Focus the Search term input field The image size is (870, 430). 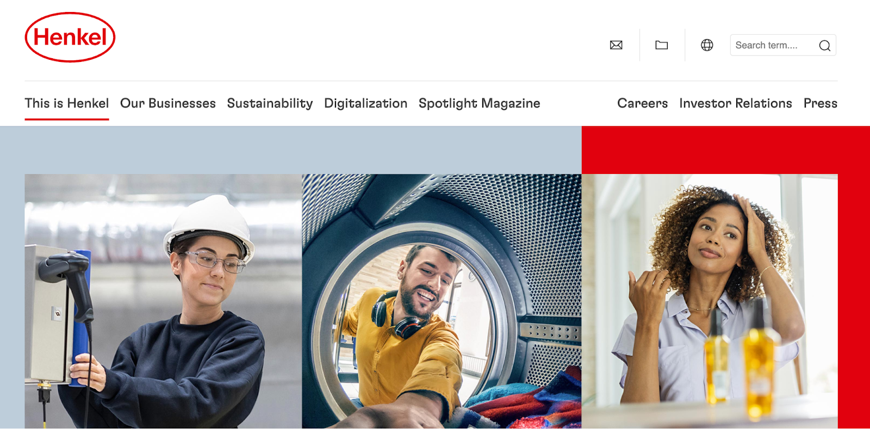pyautogui.click(x=773, y=45)
